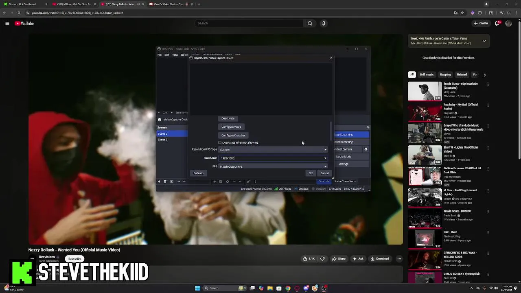Viewport: 521px width, 293px height.
Task: Open OBS Settings from the controls dock
Action: click(x=351, y=164)
